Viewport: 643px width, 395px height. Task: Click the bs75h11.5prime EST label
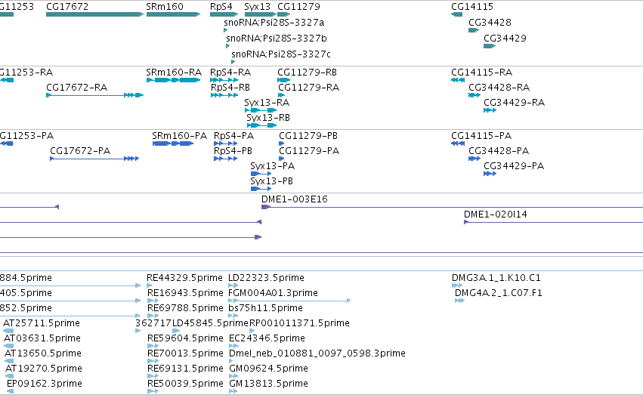266,308
